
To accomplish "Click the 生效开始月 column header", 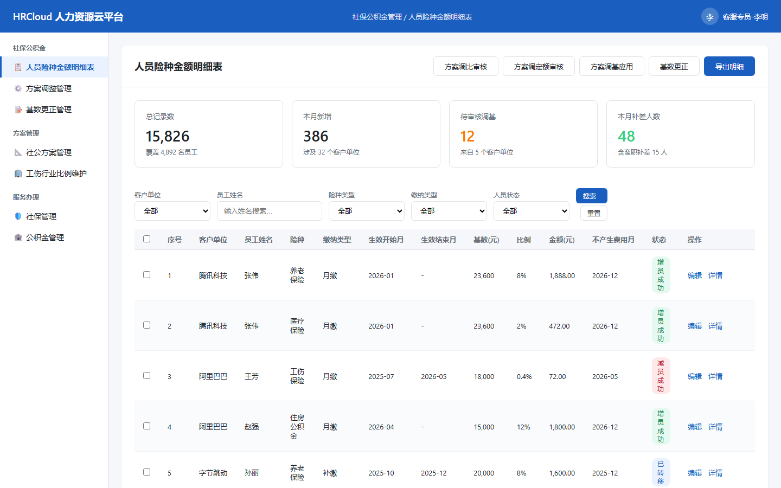I will (386, 240).
